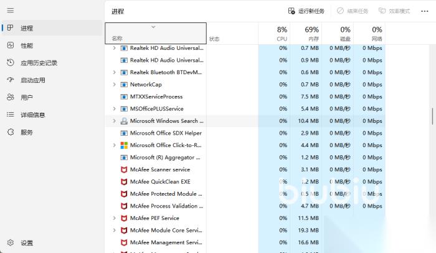Click the 设置 gear icon

point(11,242)
